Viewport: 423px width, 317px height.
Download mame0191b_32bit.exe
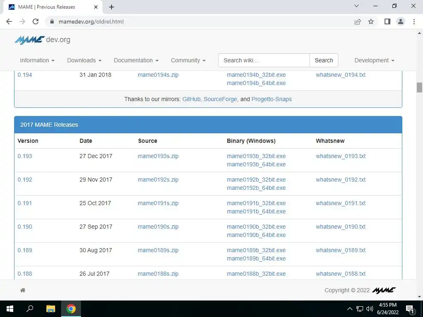(256, 203)
